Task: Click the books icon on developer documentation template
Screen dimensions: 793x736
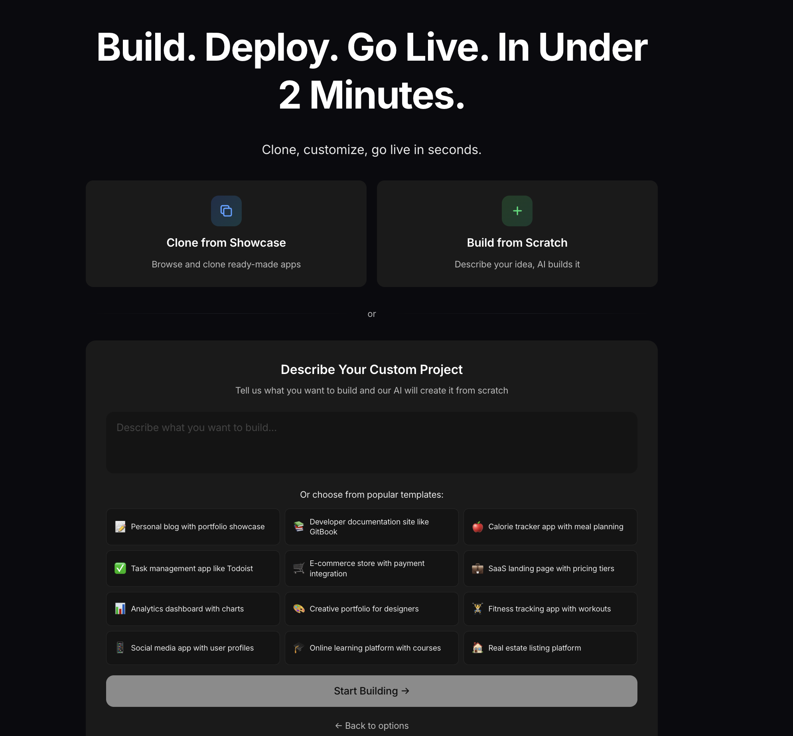Action: (x=298, y=526)
